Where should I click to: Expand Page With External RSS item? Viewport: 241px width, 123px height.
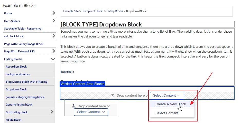(53, 51)
